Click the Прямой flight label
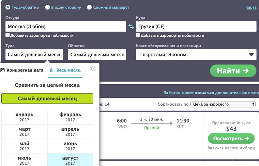This screenshot has width=259, height=166. pos(151,128)
